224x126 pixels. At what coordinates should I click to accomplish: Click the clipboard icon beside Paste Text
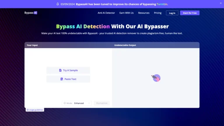point(62,79)
